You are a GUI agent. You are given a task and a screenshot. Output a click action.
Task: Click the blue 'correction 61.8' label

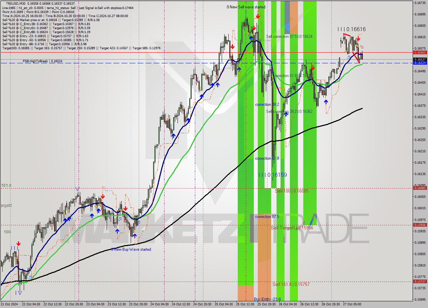click(x=267, y=158)
